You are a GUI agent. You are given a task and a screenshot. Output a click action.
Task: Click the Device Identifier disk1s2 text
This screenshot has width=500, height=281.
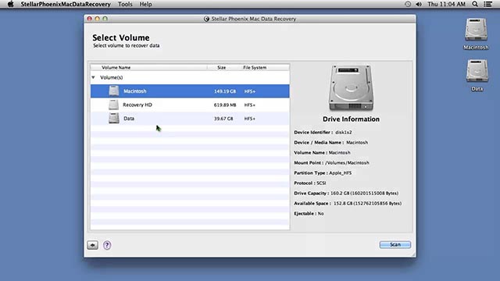point(323,132)
